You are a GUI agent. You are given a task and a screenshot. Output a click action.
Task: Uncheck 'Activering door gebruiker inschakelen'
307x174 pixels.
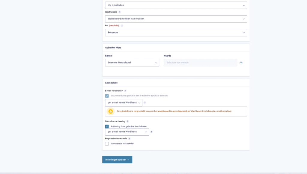tap(107, 126)
